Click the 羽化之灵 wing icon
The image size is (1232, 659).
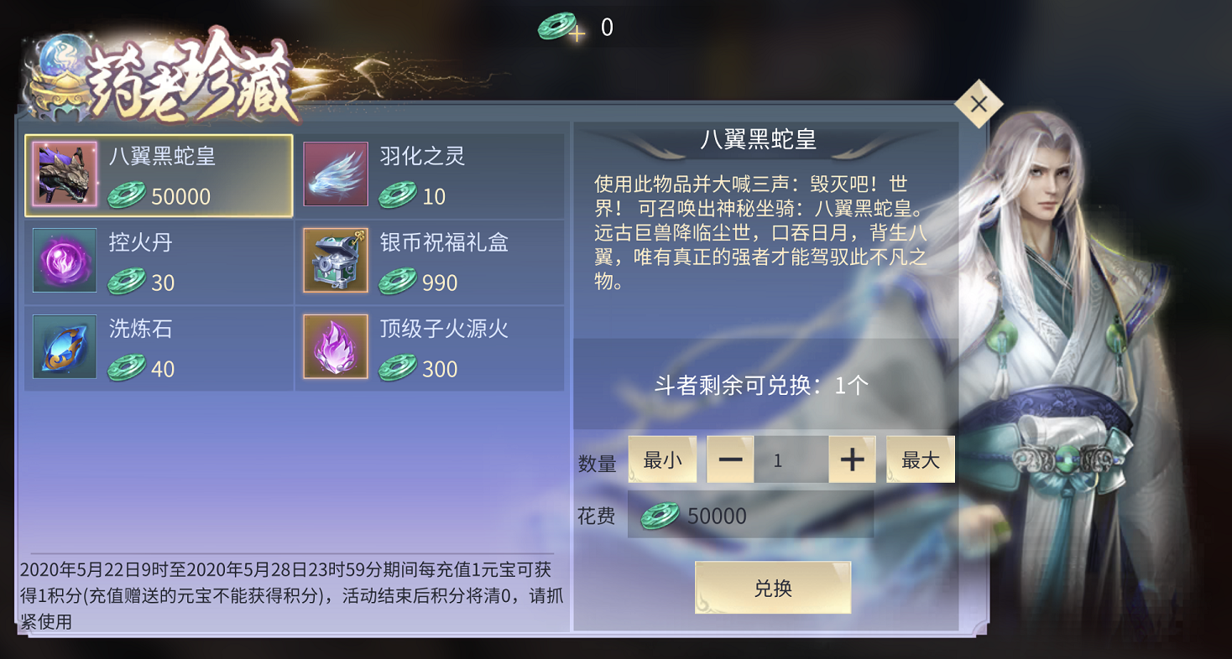336,174
